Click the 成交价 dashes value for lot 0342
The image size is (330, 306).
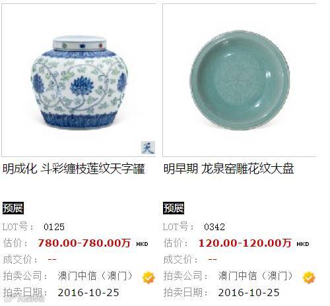point(213,260)
